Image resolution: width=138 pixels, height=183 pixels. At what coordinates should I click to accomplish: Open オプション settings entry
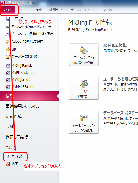click(15, 157)
